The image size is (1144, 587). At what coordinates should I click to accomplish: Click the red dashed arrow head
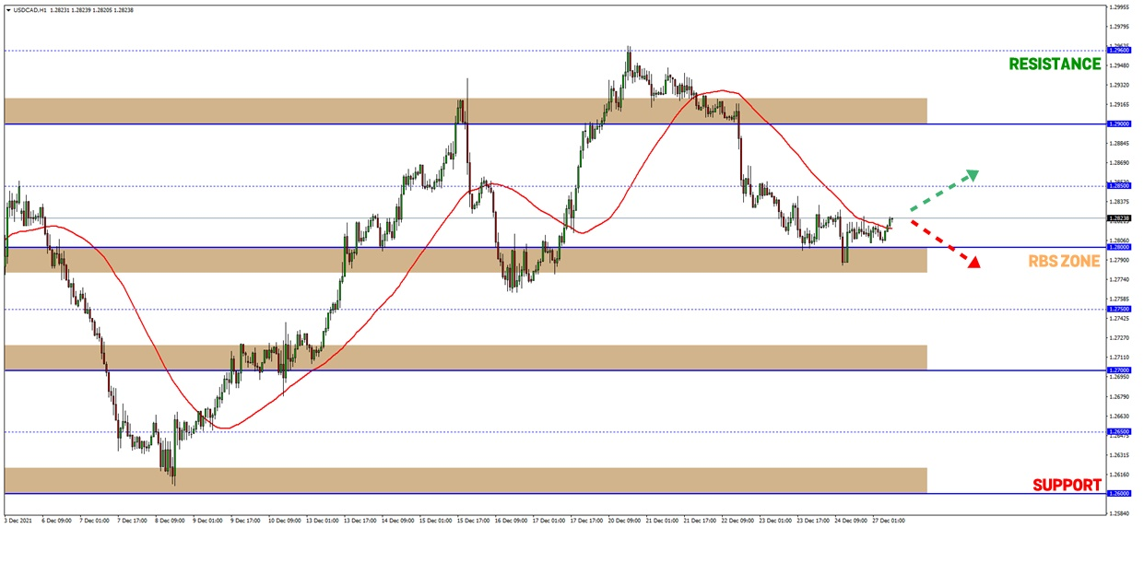972,263
